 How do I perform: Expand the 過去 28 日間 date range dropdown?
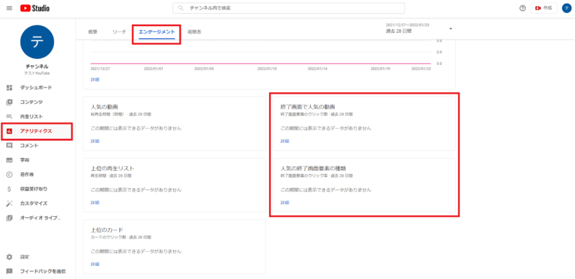(450, 29)
